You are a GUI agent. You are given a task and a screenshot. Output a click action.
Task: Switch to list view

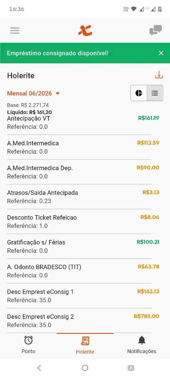[x=155, y=93]
